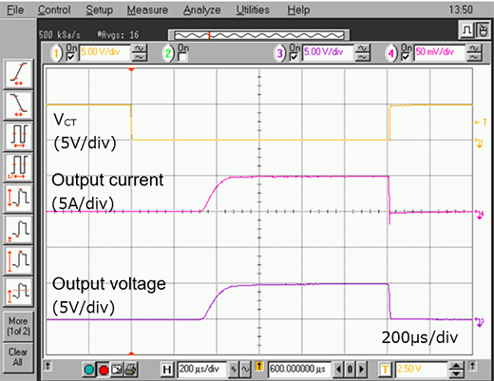Screen dimensions: 494x381
Task: Click channel 4 ground reference marker
Action: [479, 215]
